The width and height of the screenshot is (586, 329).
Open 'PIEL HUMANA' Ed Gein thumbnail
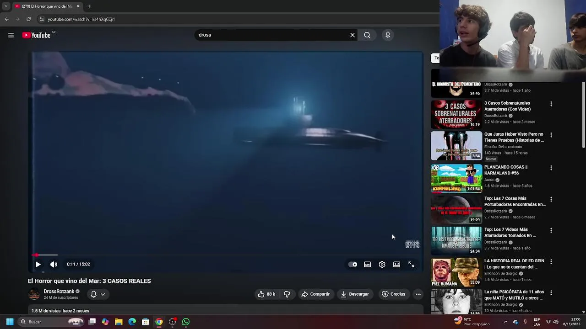tap(456, 272)
